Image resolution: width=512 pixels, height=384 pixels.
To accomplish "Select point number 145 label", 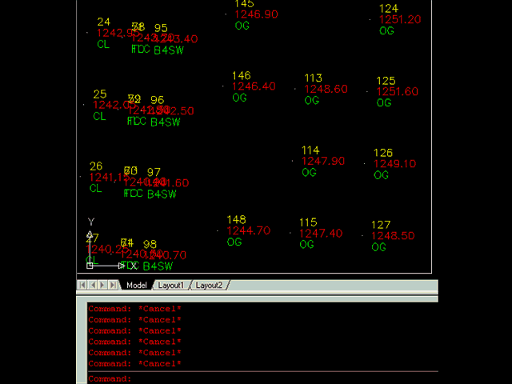I will (244, 4).
